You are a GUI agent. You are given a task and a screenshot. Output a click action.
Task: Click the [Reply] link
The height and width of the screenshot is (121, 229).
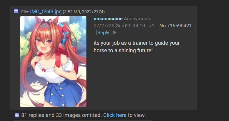coord(103,32)
